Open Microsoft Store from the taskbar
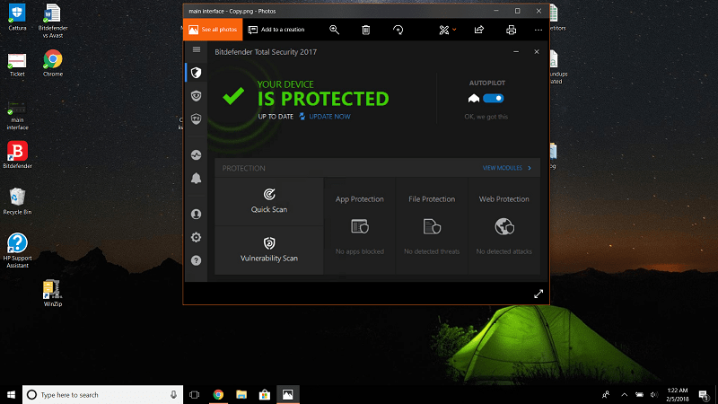The image size is (718, 404). (265, 395)
